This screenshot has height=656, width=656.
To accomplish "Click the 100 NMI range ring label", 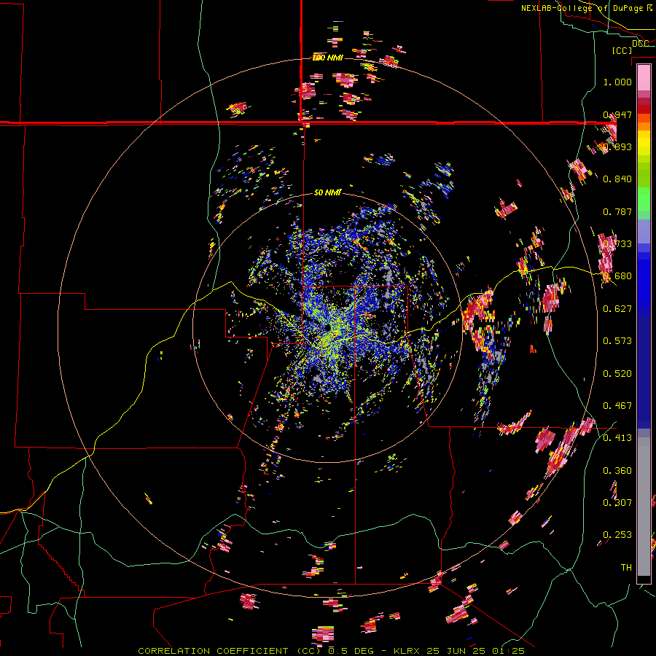I will point(327,58).
